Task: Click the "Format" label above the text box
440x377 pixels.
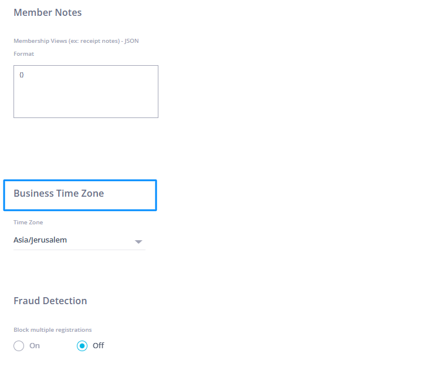Action: coord(24,54)
